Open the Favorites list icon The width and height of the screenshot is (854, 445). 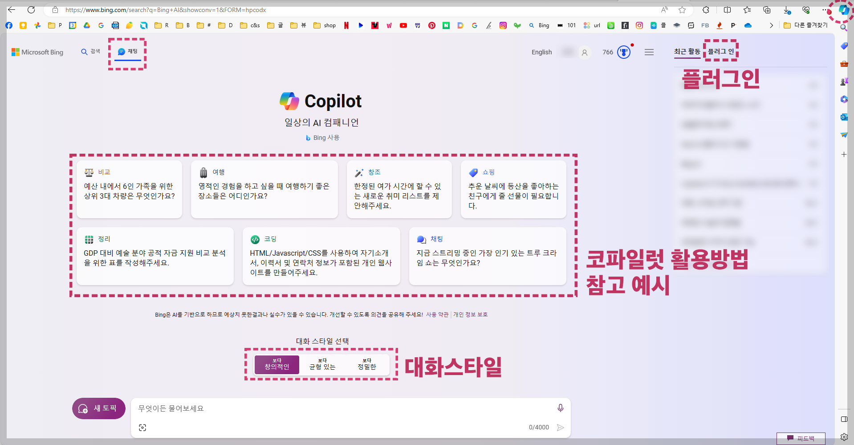(x=747, y=10)
